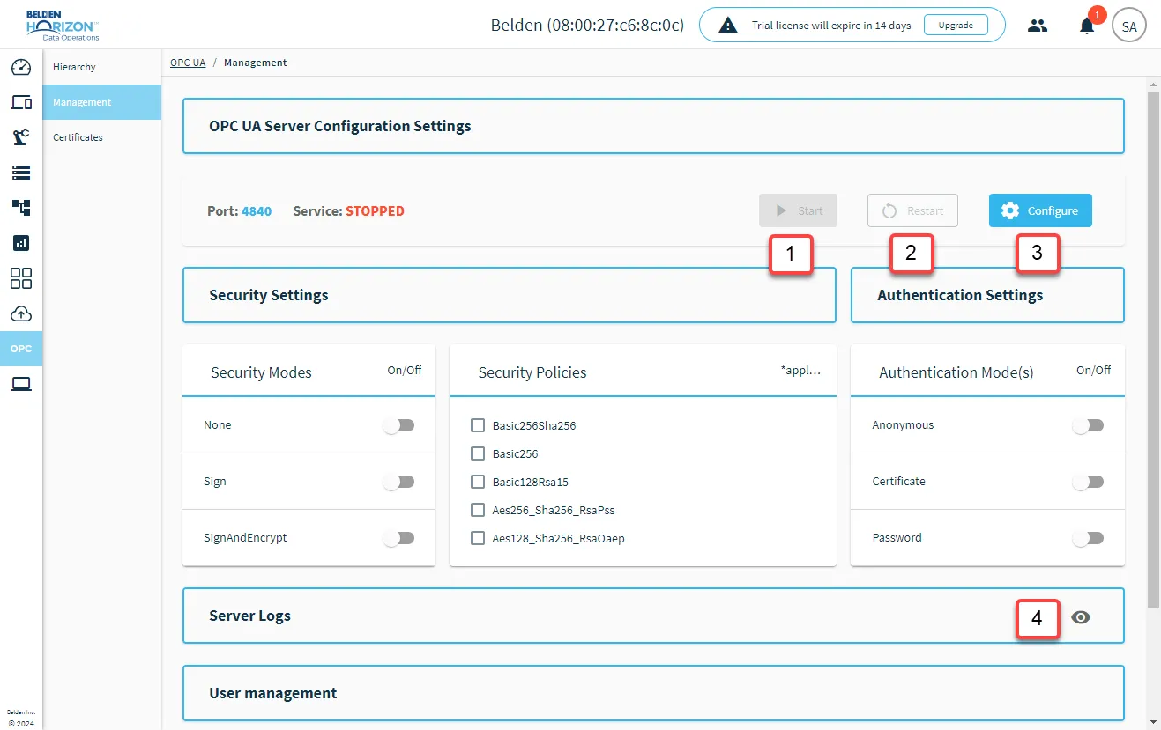1161x730 pixels.
Task: Select the OPC item in sidebar
Action: click(x=21, y=349)
